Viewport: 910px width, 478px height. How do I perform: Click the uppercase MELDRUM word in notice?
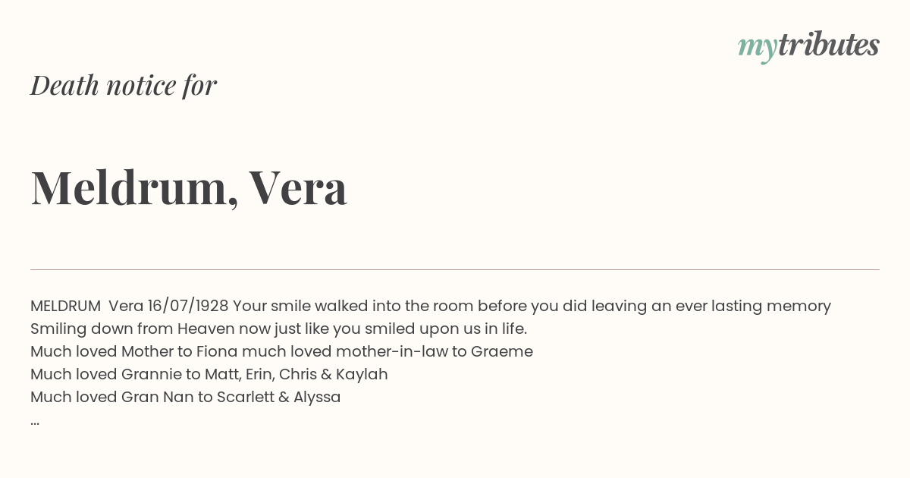[65, 306]
